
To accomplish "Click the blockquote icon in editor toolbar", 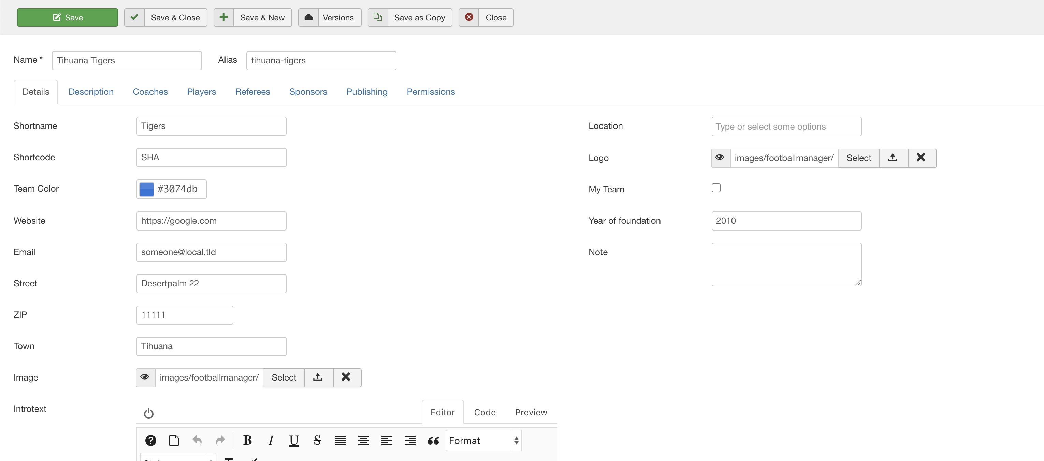I will tap(433, 440).
